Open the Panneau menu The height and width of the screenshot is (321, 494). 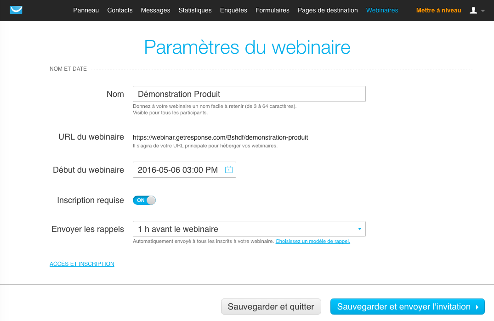click(86, 11)
